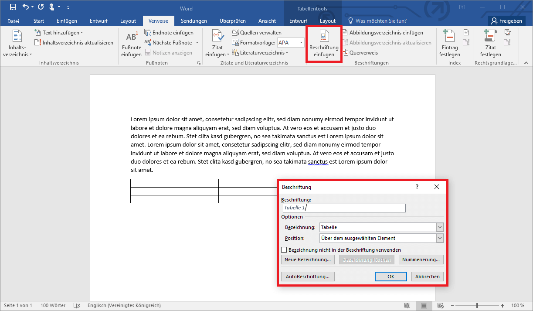Screen dimensions: 533x311
Task: Expand Text hinzufügen dropdown
Action: pyautogui.click(x=82, y=33)
